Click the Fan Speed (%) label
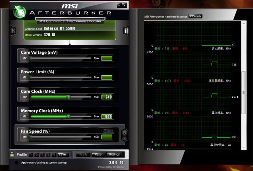Image resolution: width=253 pixels, height=171 pixels. click(35, 131)
